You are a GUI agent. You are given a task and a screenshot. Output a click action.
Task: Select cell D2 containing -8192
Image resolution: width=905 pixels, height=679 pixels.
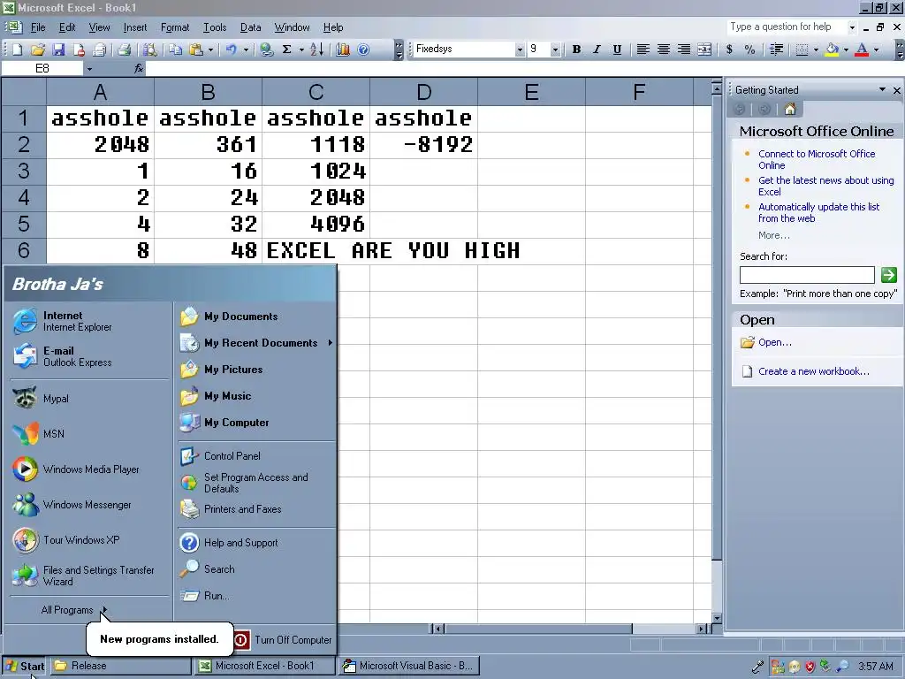[423, 144]
